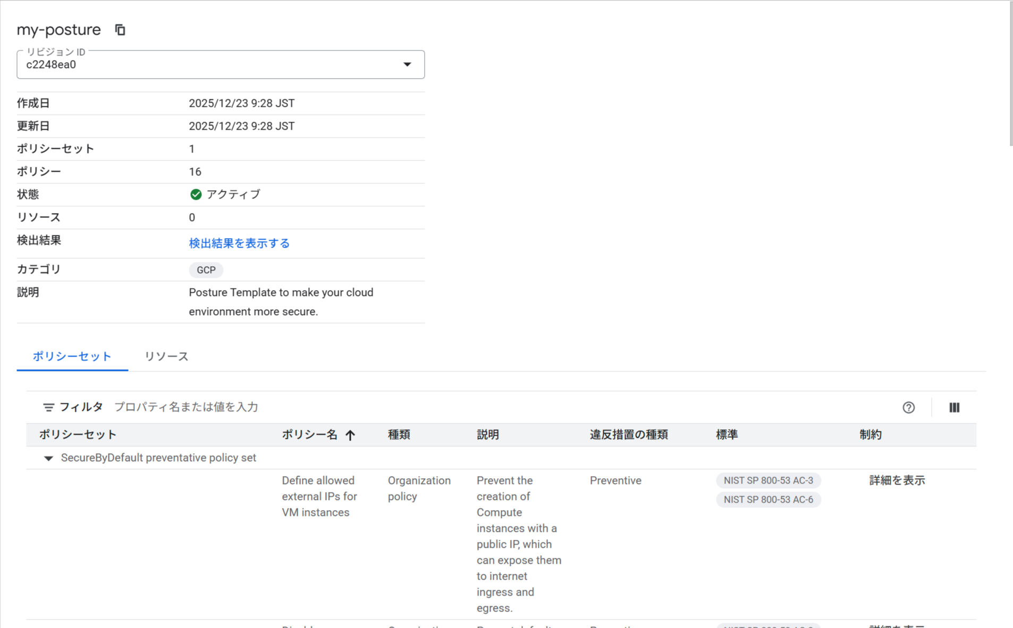Image resolution: width=1013 pixels, height=628 pixels.
Task: Click the NIST SP 800-53 AC-3 chip
Action: [x=768, y=480]
